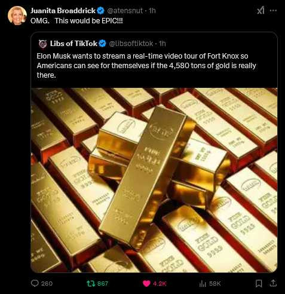Open Juanita Broaddrick's profile avatar
285x294 pixels.
[17, 16]
